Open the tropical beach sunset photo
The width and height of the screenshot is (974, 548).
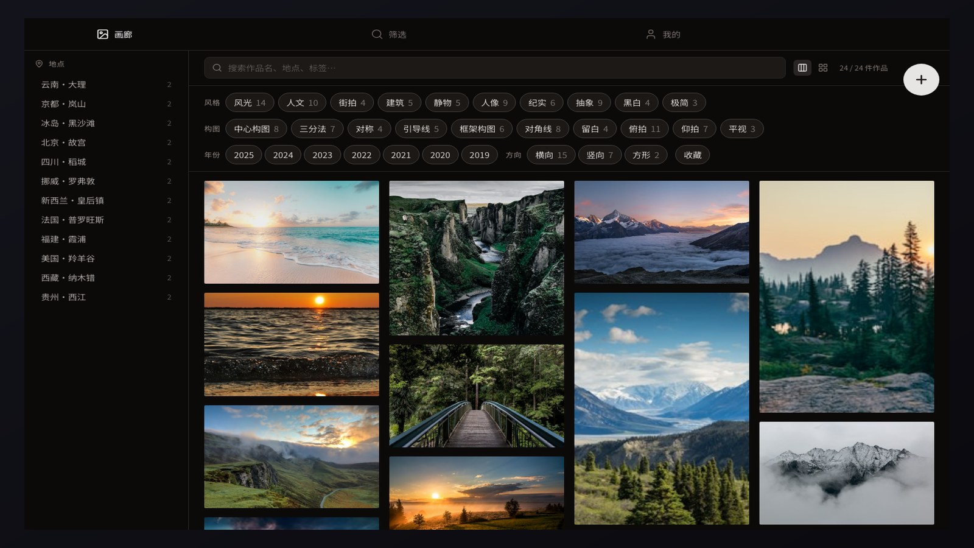click(x=292, y=232)
